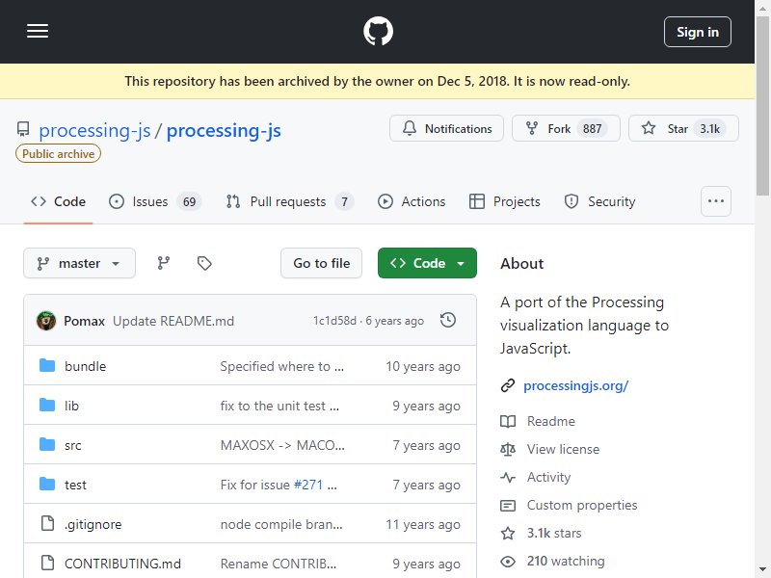View the 210 watching link
Image resolution: width=771 pixels, height=578 pixels.
tap(566, 562)
